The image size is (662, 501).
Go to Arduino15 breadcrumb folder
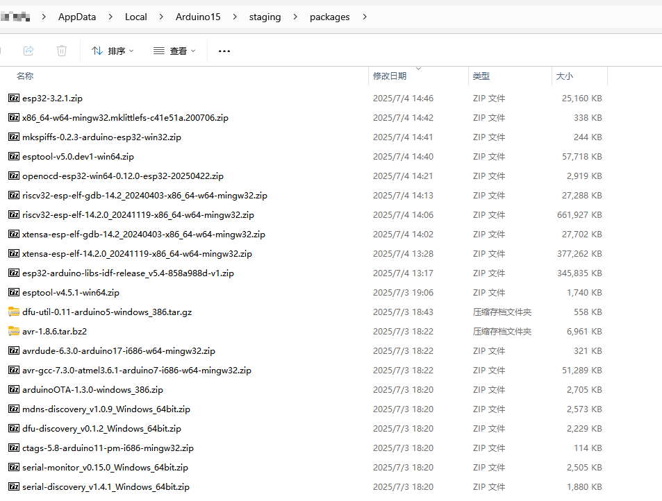coord(198,17)
